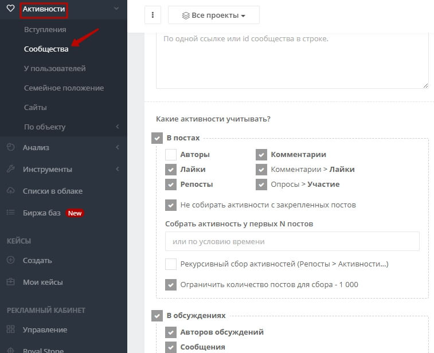Viewport: 434px width, 353px height.
Task: Open the three-dot options menu
Action: pos(153,15)
